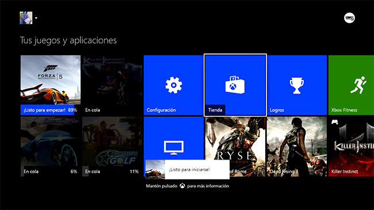Click the 'Dead Rising 3' title label
The width and height of the screenshot is (374, 210).
point(284,171)
